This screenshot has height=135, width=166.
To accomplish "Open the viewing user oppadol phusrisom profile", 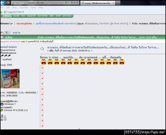I will 11,41.
